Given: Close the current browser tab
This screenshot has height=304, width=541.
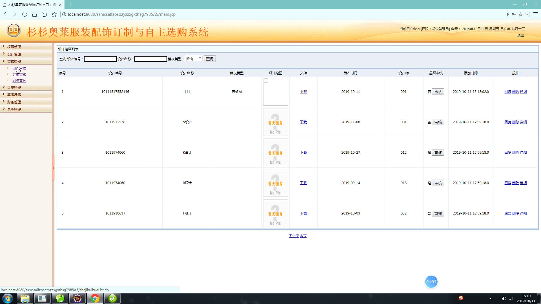Looking at the screenshot, I should click(60, 5).
